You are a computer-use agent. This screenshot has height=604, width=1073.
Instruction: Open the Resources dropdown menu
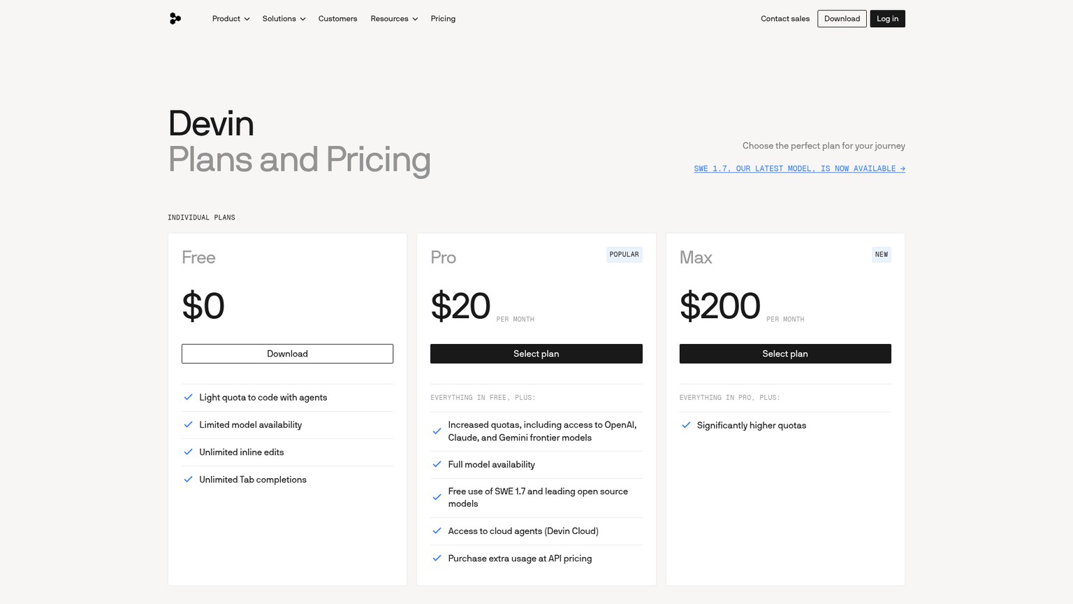pyautogui.click(x=394, y=19)
